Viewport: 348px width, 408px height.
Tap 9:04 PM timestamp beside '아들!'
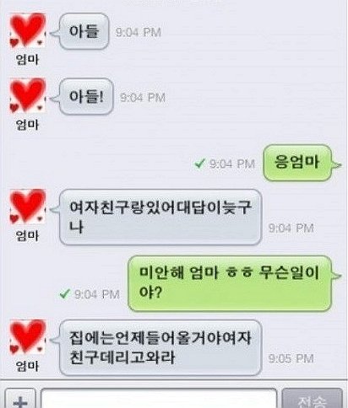coord(143,98)
